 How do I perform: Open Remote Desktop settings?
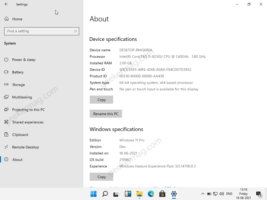[21, 147]
